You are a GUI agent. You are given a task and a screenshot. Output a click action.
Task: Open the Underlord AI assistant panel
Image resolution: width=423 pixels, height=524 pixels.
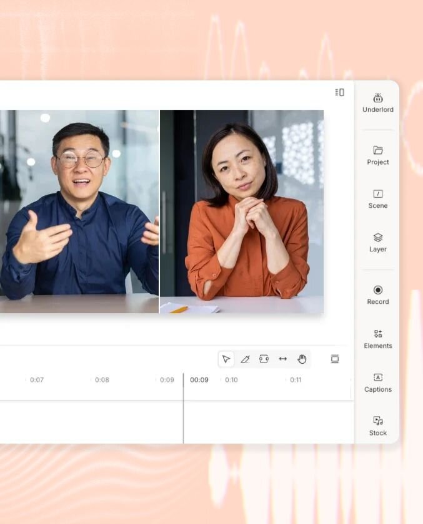pos(377,102)
